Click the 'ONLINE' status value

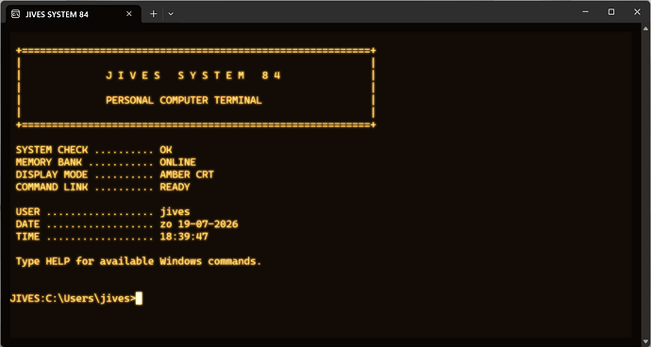(x=177, y=162)
